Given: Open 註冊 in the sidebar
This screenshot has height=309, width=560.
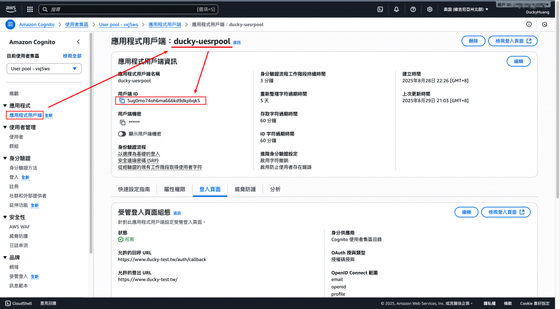Looking at the screenshot, I should 14,186.
